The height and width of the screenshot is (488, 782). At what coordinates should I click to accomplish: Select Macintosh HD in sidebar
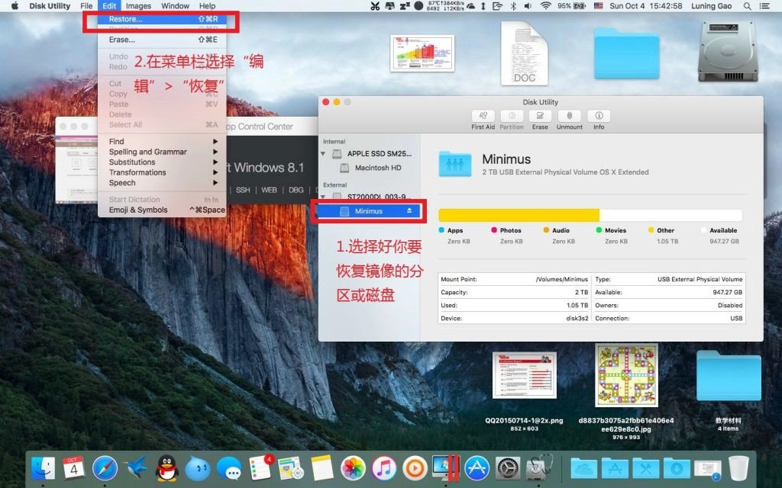pos(370,168)
